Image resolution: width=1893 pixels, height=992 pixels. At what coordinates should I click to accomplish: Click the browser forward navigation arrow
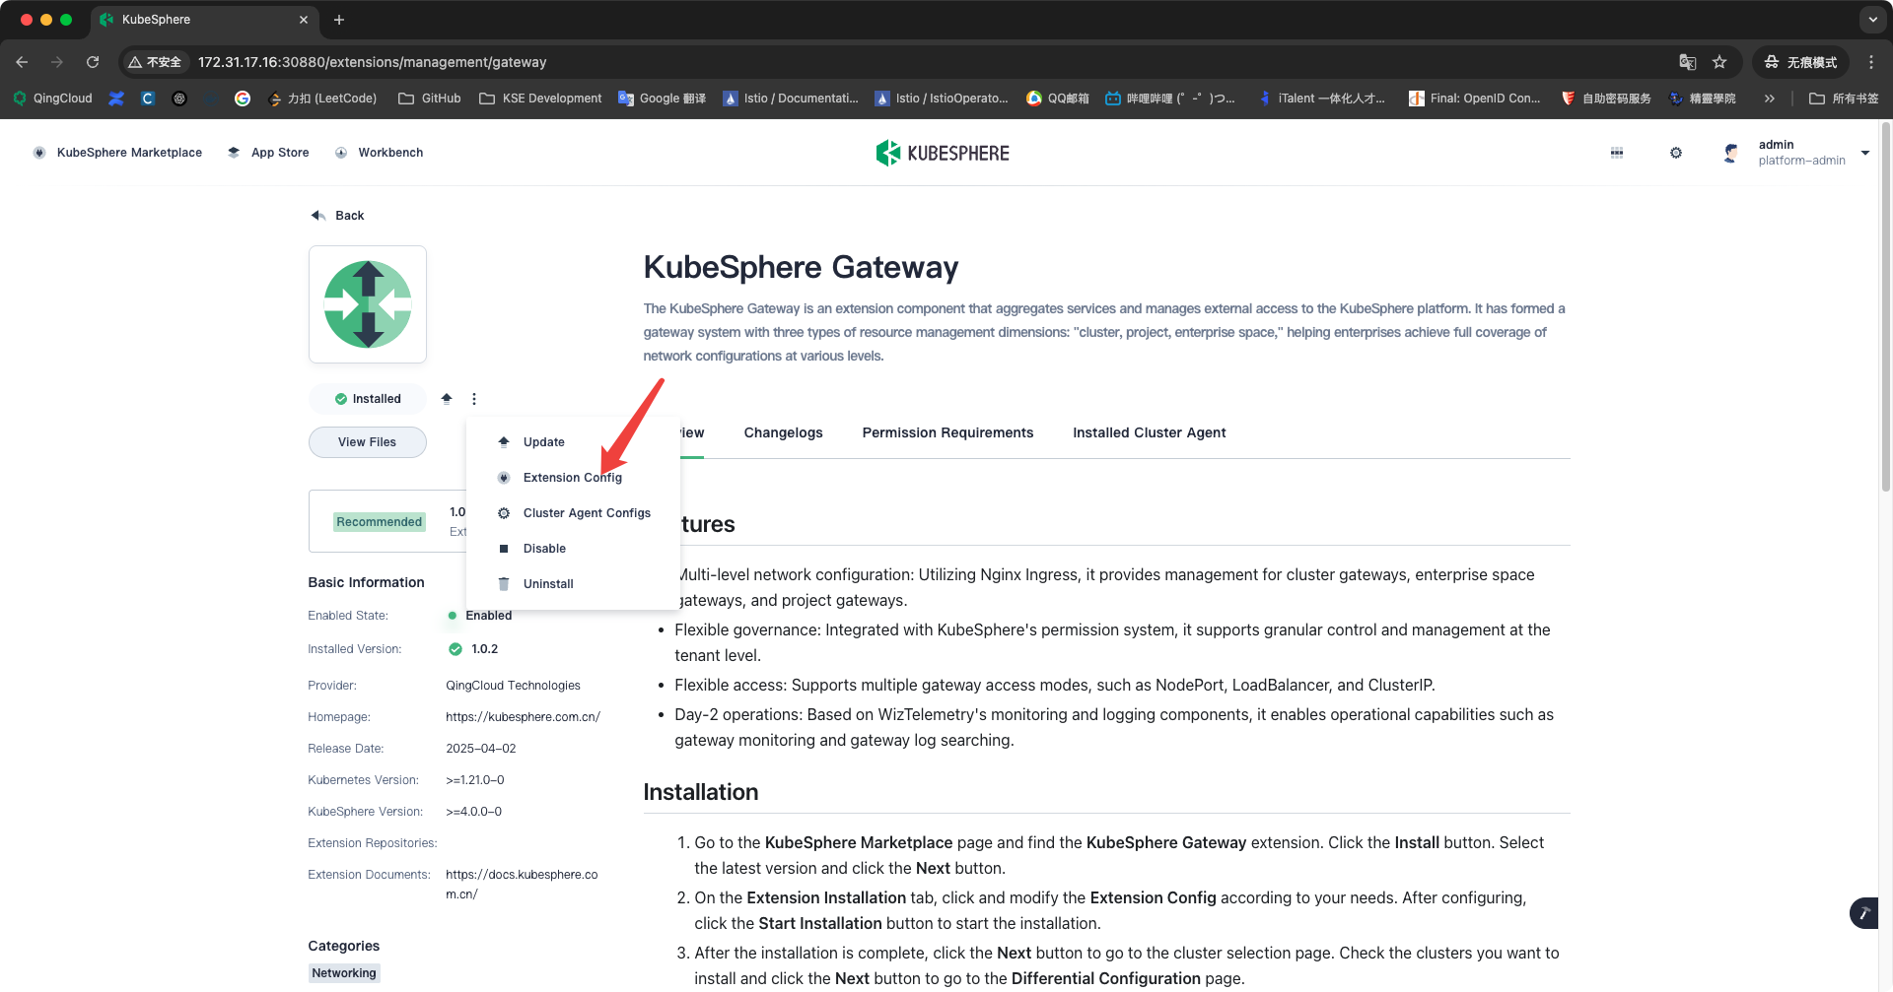(x=57, y=62)
